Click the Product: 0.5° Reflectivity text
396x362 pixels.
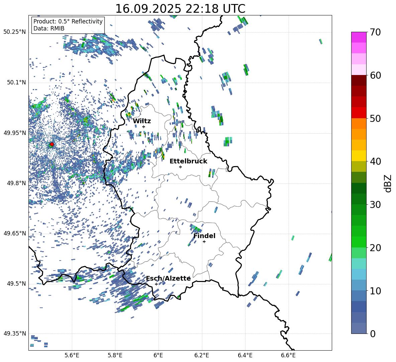pyautogui.click(x=68, y=21)
